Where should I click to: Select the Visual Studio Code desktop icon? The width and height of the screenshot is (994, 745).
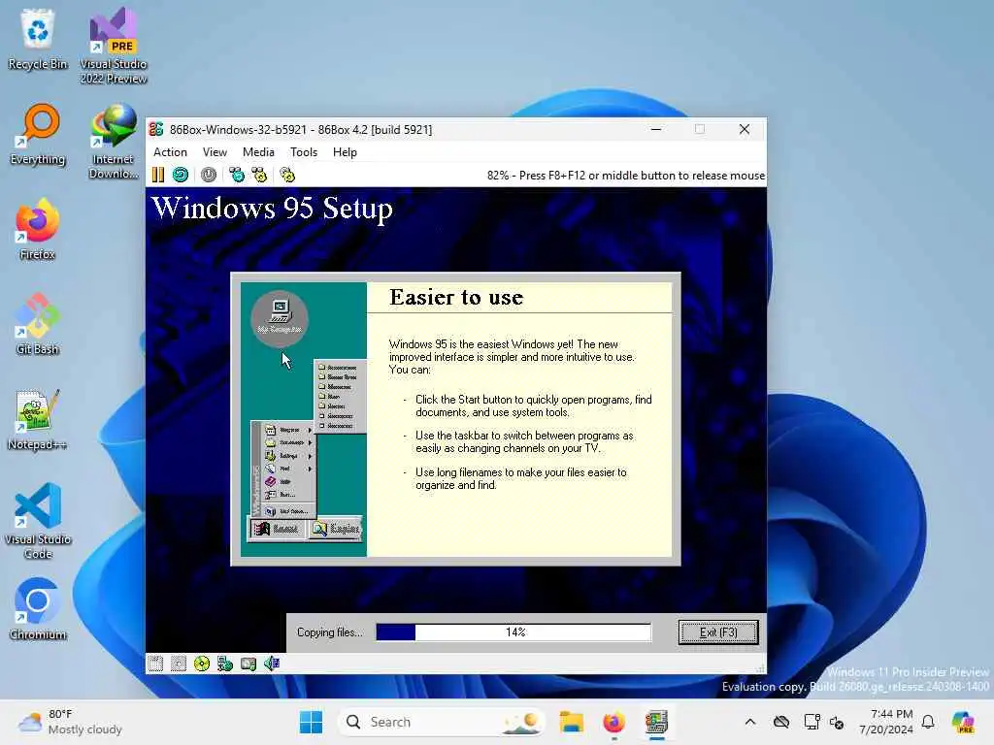[38, 521]
